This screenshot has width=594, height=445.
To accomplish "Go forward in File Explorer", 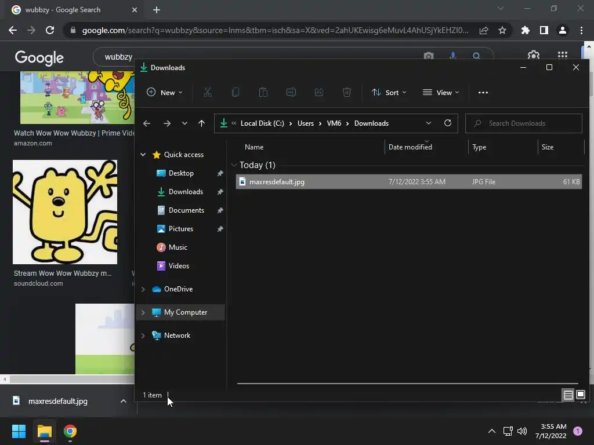I will tap(166, 123).
